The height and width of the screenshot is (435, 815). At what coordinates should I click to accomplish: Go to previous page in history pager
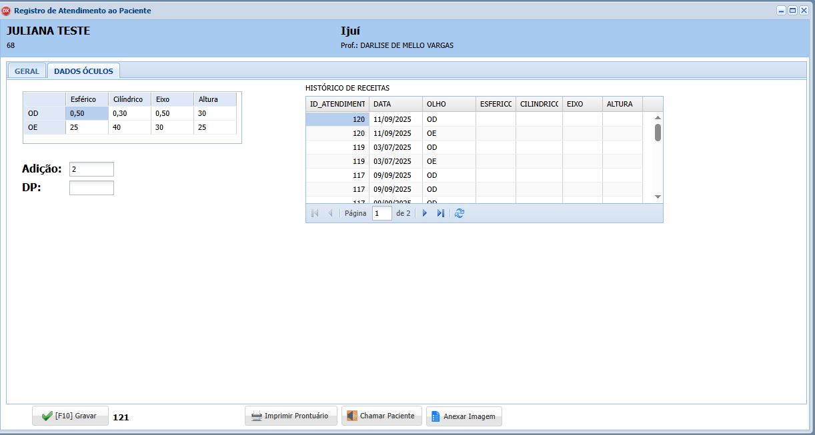coord(330,213)
